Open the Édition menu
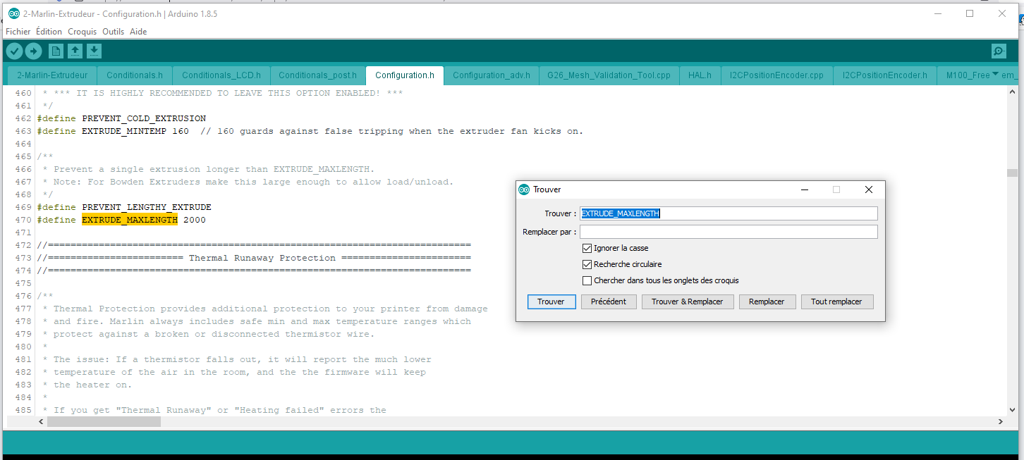The width and height of the screenshot is (1024, 460). tap(49, 32)
